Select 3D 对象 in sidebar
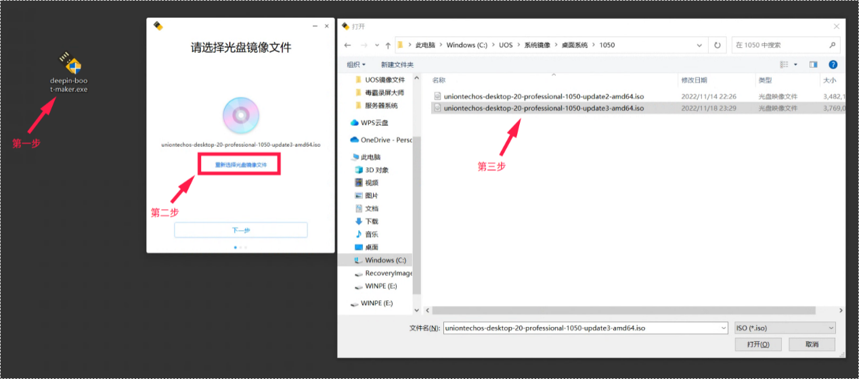 coord(376,170)
